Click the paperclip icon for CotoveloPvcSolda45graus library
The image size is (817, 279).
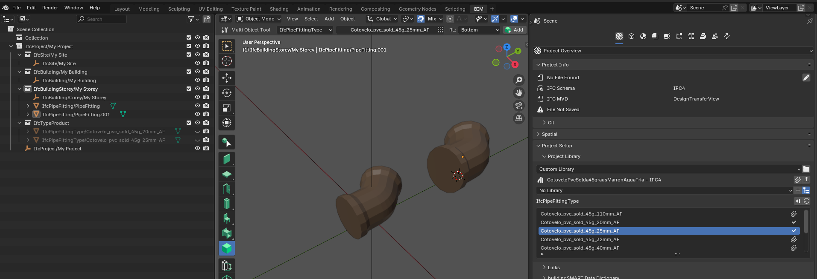click(x=797, y=180)
